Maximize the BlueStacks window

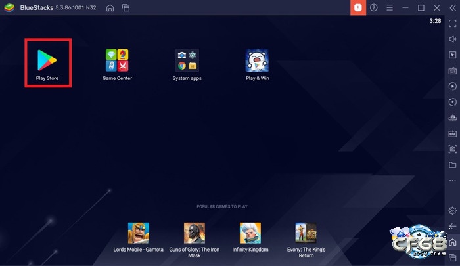coord(421,8)
